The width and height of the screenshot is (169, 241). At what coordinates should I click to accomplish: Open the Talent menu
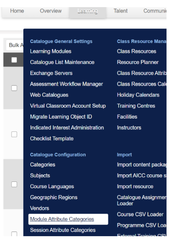point(120,11)
